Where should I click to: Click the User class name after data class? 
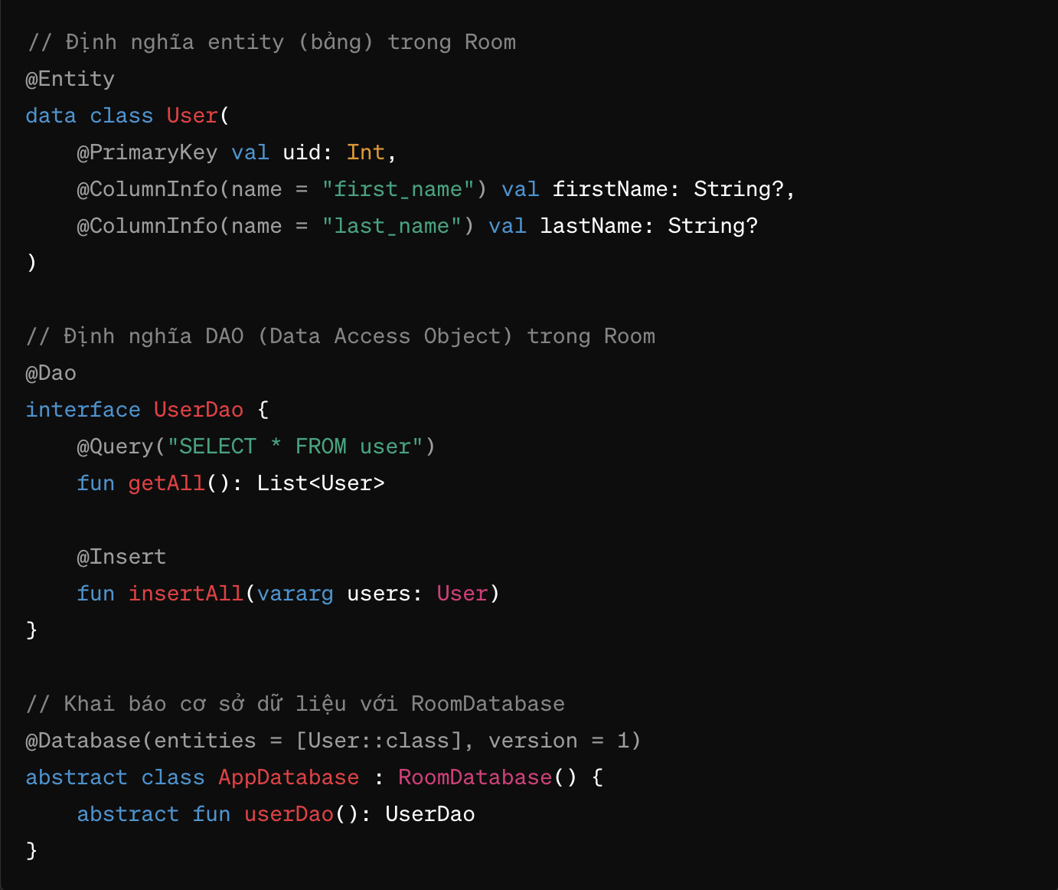coord(192,116)
